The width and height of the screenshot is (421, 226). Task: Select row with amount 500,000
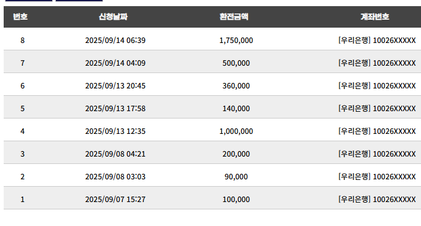pyautogui.click(x=212, y=63)
